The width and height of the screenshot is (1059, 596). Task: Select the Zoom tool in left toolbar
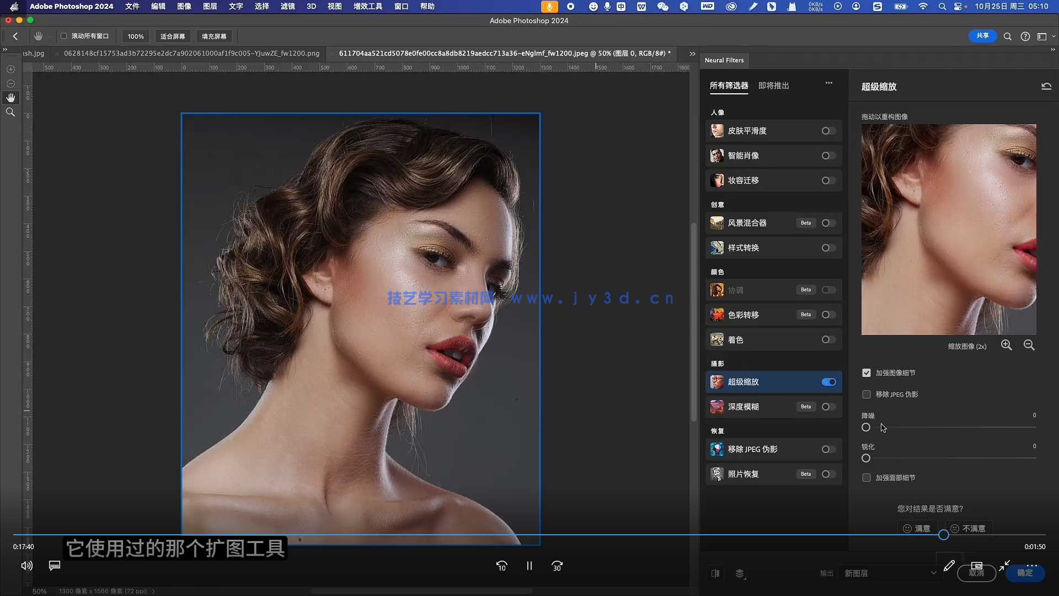(x=10, y=112)
